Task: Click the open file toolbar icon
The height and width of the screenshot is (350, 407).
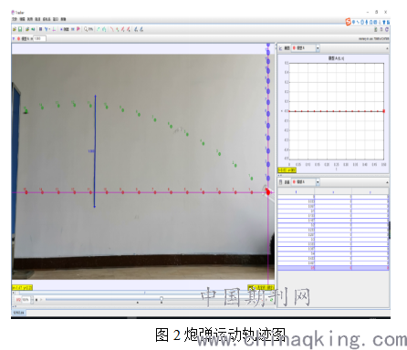Action: [15, 29]
